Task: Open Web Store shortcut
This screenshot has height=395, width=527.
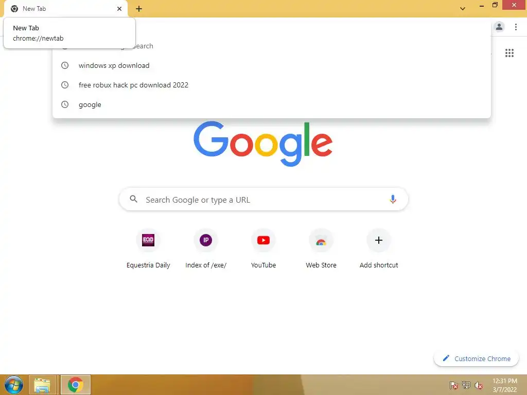Action: (321, 248)
